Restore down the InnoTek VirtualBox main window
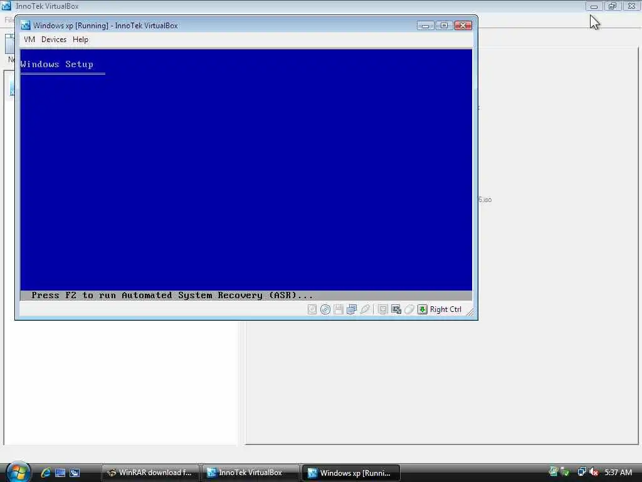Viewport: 642px width, 482px height. click(612, 6)
